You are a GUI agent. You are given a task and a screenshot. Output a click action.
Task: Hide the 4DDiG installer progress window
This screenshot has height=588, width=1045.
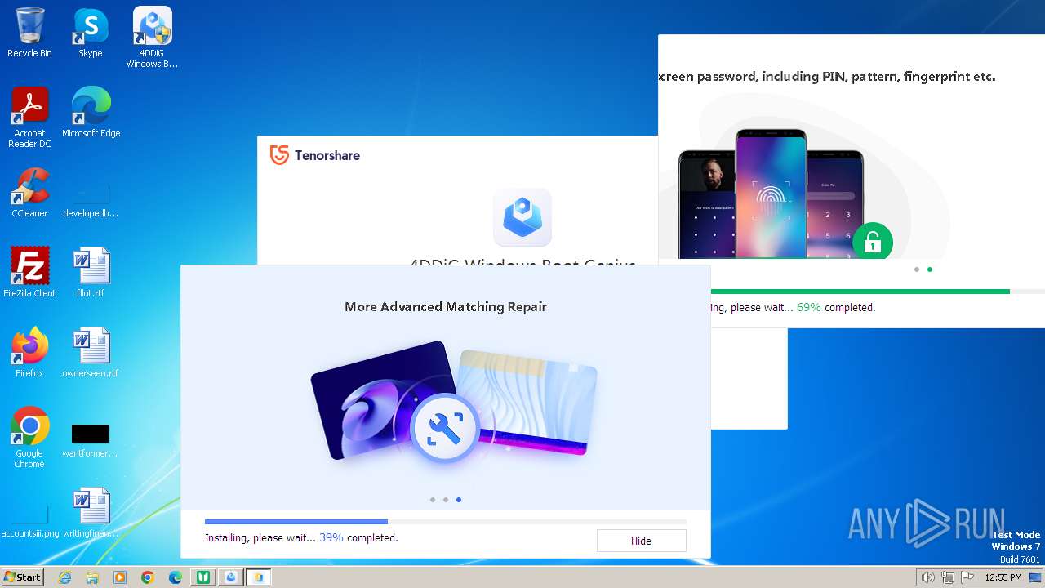click(x=641, y=541)
